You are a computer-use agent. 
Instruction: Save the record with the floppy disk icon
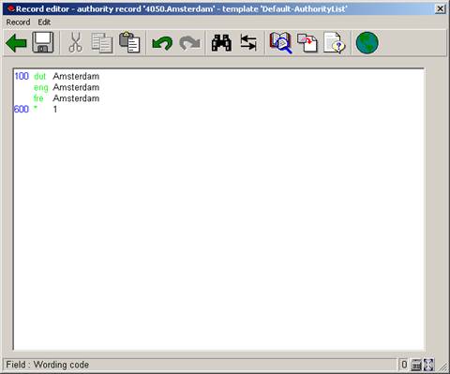click(43, 42)
